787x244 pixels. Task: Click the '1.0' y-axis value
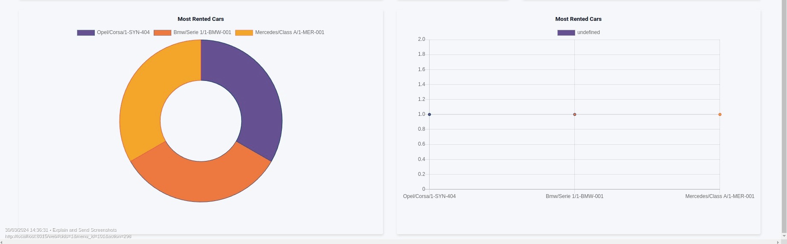tap(421, 114)
